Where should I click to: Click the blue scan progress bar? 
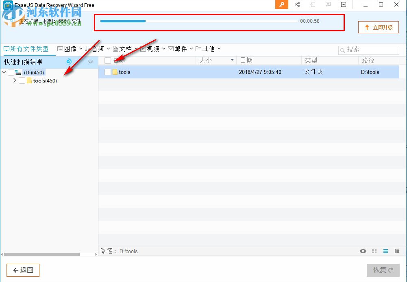tap(122, 21)
